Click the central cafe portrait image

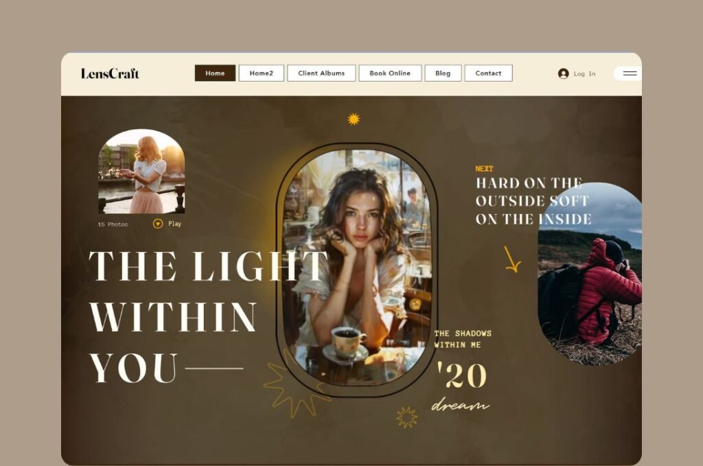pyautogui.click(x=357, y=268)
